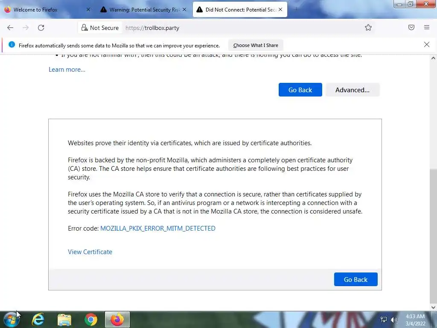The image size is (437, 328).
Task: Click the upper Go Back button
Action: pos(300,90)
